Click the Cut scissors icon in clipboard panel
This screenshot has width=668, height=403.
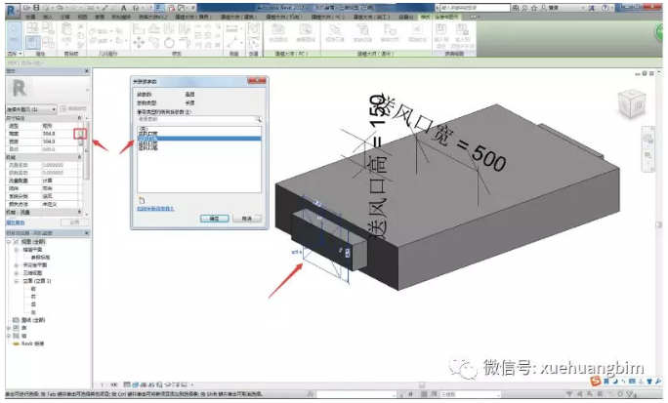tap(80, 26)
